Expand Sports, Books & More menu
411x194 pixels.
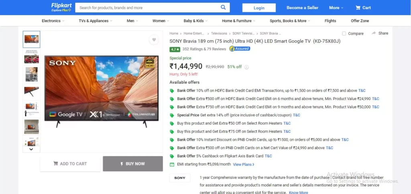290,21
